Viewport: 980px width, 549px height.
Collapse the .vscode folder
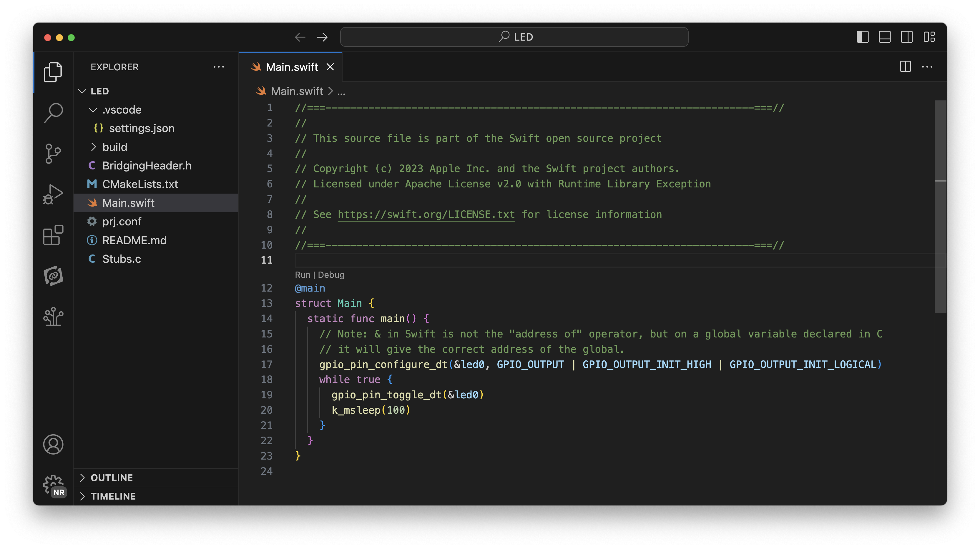(93, 109)
